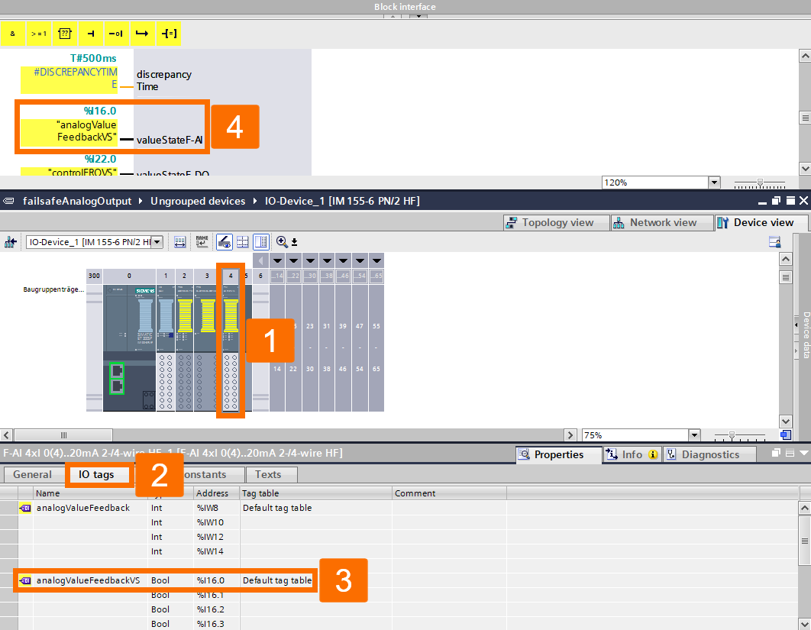Insert an AND logic box from the favorites toolbar

pyautogui.click(x=13, y=34)
